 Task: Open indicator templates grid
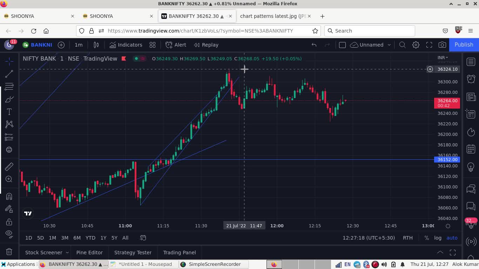(153, 45)
